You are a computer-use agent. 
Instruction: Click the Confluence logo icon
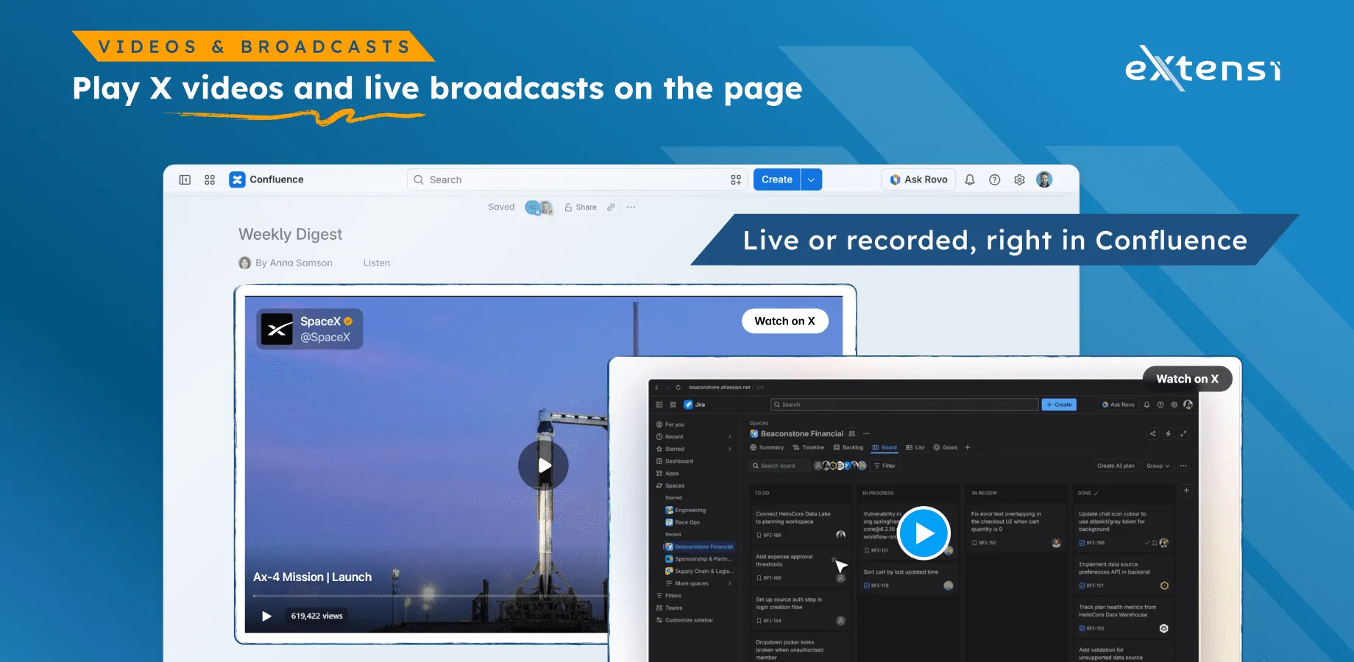[237, 179]
